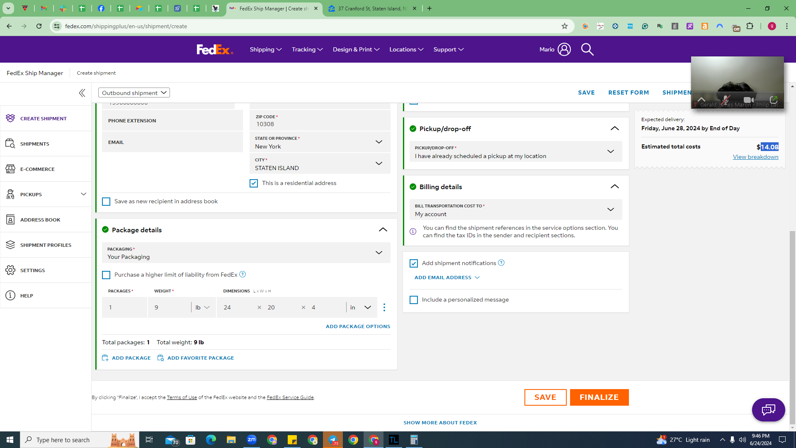Click the Create Shipment sidebar icon
Screen dimensions: 796x448
(10, 118)
